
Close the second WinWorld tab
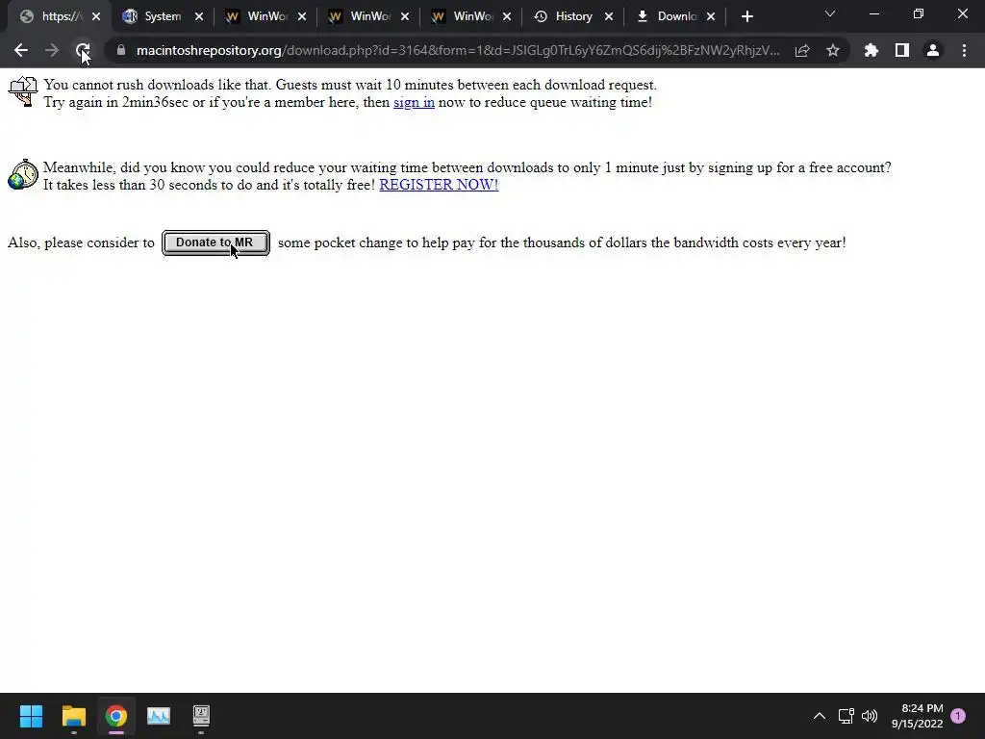coord(405,17)
